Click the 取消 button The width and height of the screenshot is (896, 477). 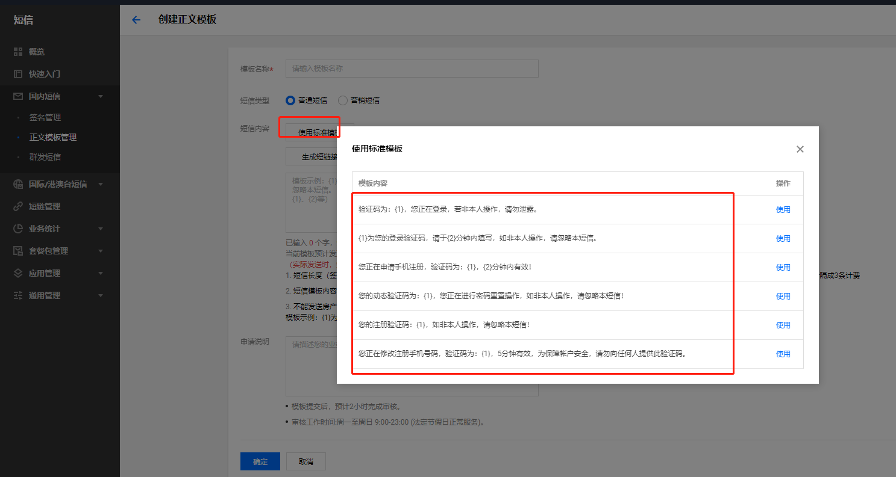[x=306, y=461]
